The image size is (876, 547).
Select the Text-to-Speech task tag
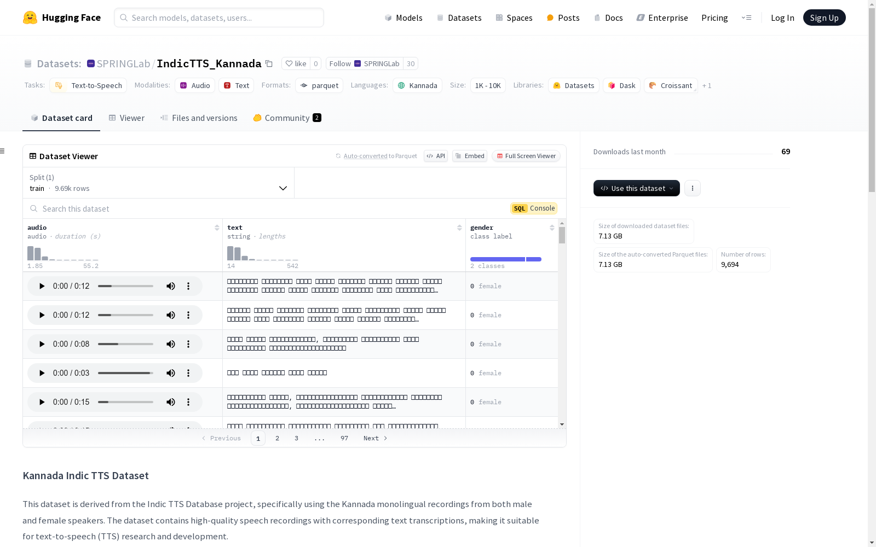point(88,85)
